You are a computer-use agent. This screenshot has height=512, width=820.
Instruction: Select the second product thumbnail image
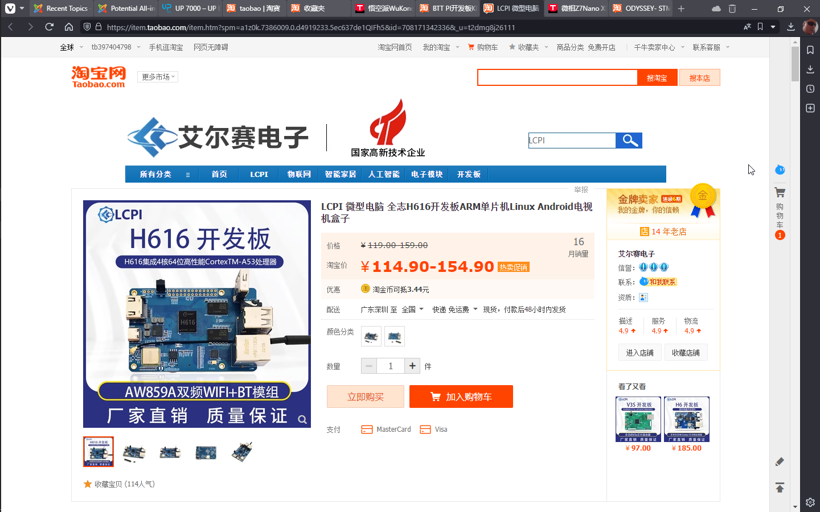[x=134, y=452]
